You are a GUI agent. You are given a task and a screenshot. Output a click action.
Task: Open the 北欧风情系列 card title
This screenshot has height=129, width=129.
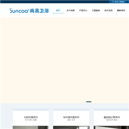pos(31,117)
